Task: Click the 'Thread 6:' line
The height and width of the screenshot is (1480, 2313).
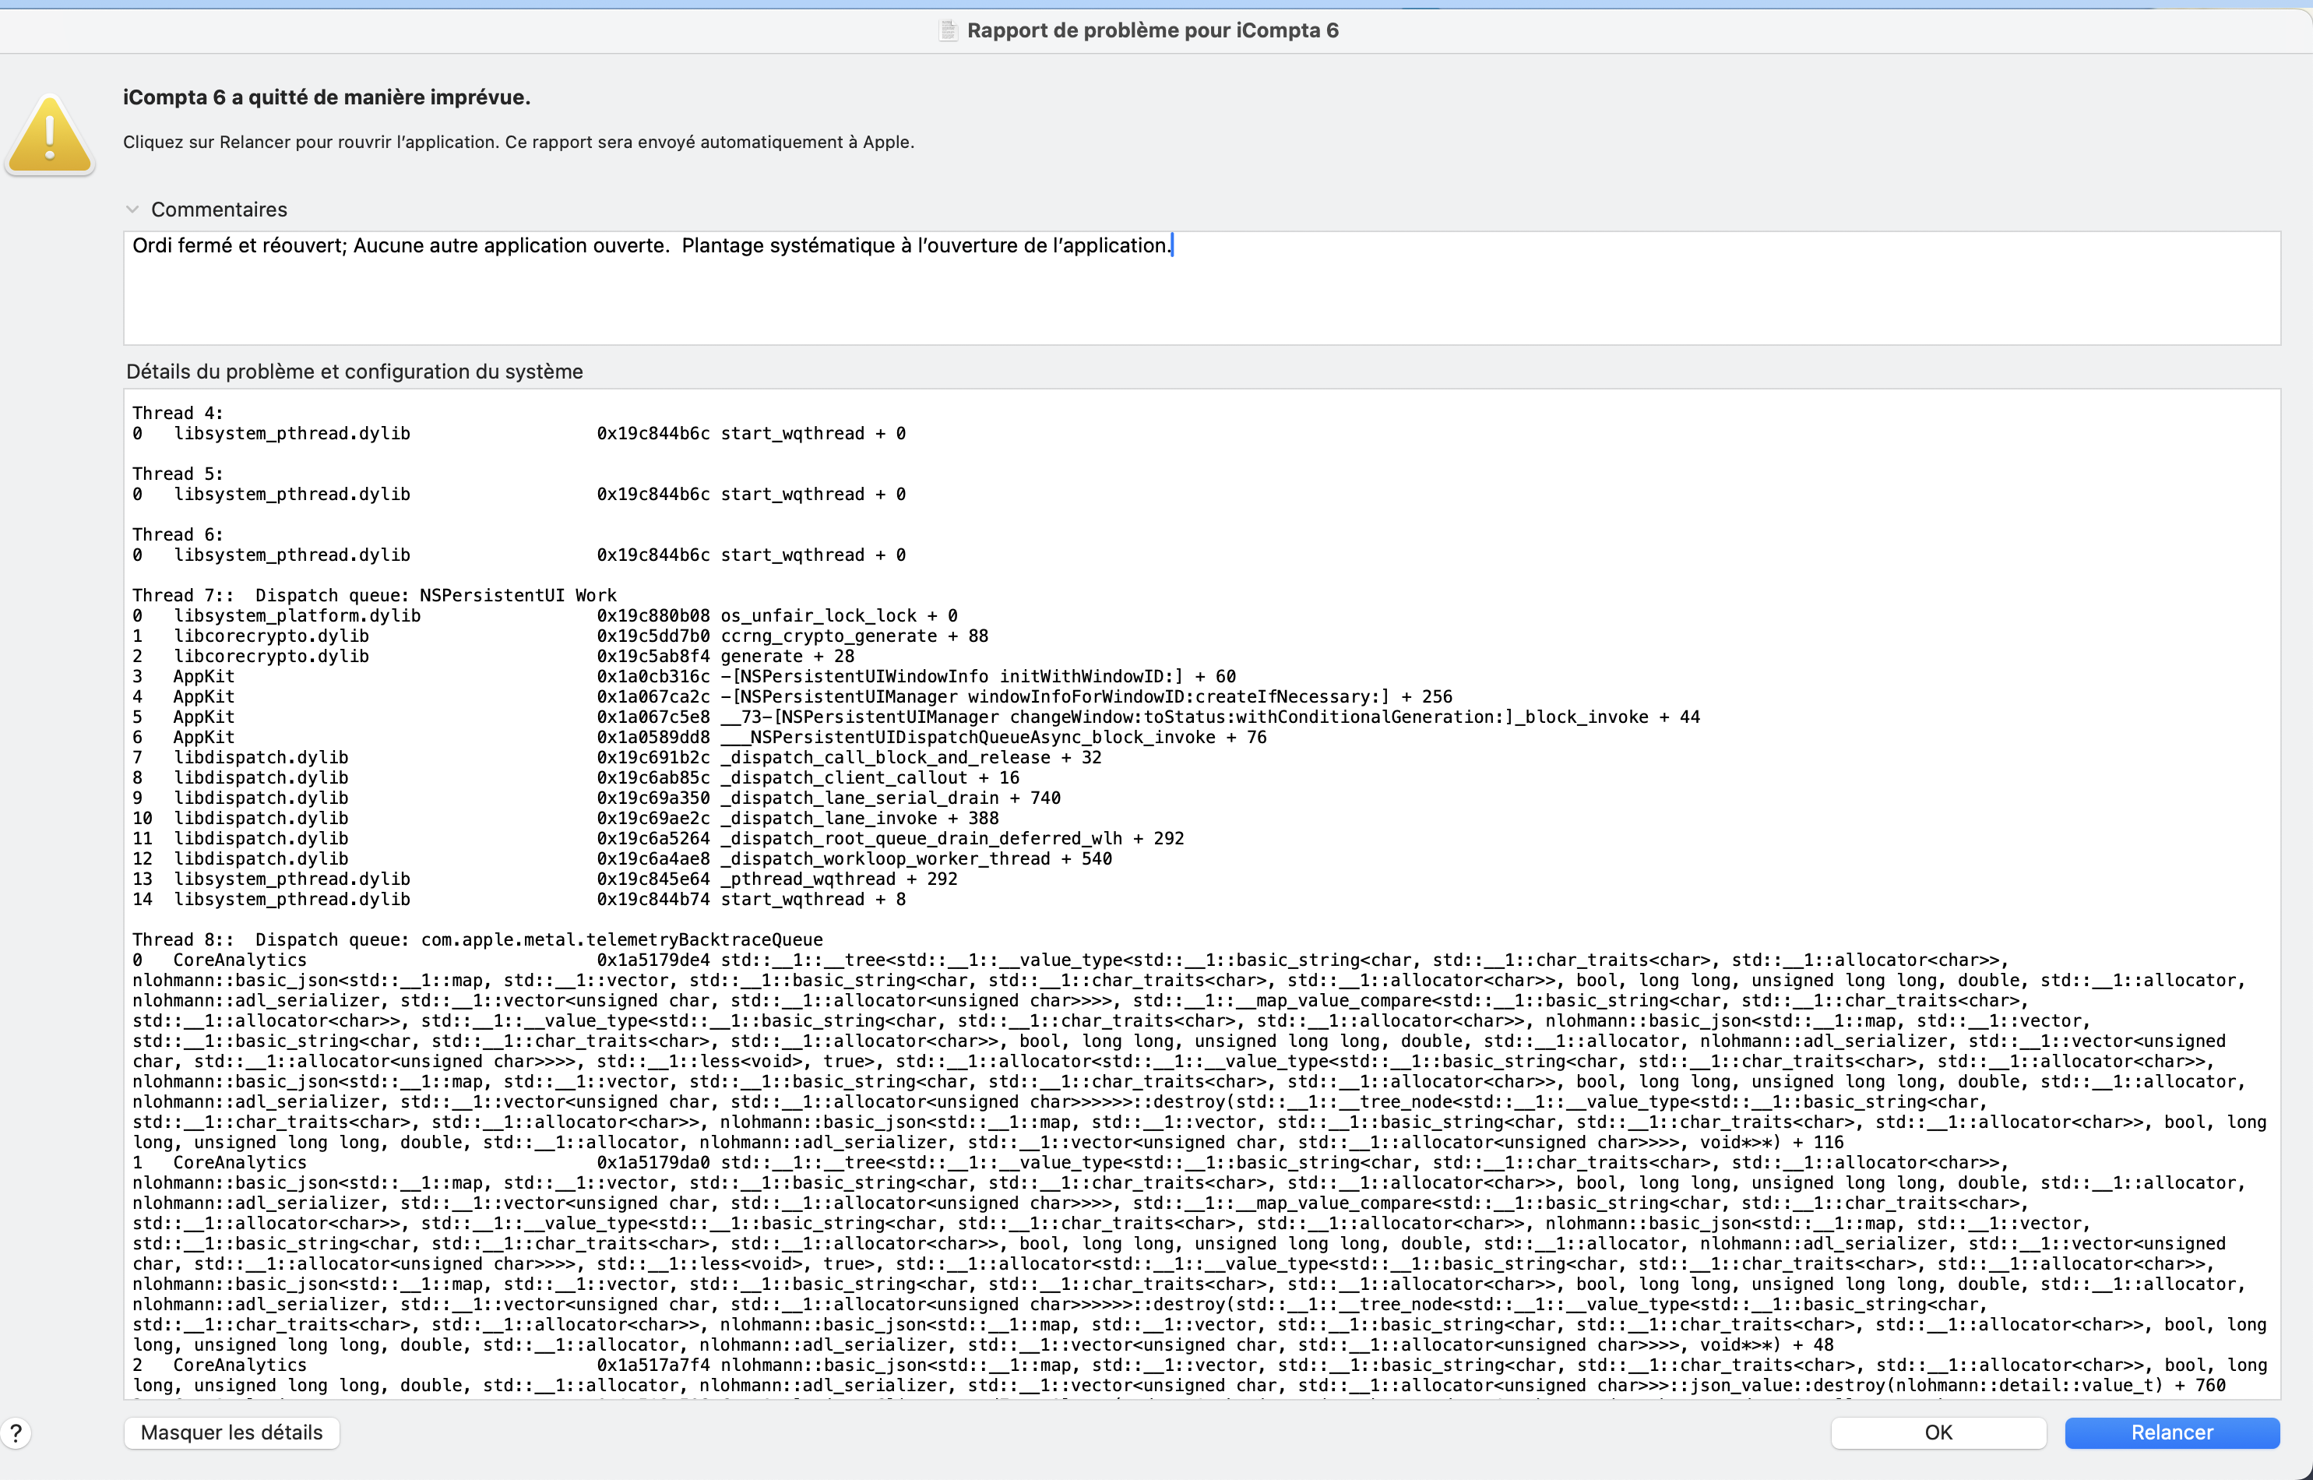Action: tap(178, 534)
